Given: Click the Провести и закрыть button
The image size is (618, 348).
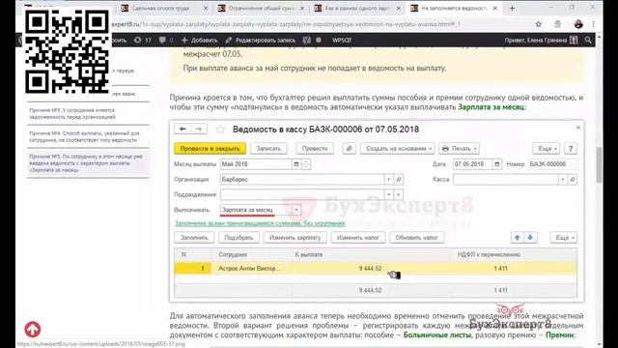Looking at the screenshot, I should coord(211,148).
